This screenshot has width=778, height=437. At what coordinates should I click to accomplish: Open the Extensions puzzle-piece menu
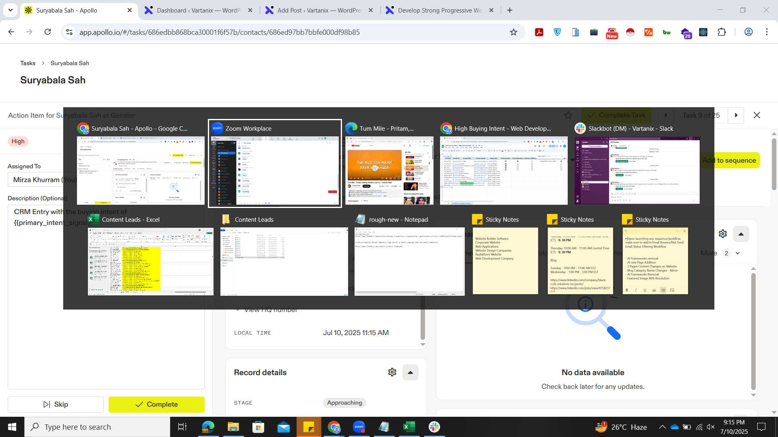point(722,32)
